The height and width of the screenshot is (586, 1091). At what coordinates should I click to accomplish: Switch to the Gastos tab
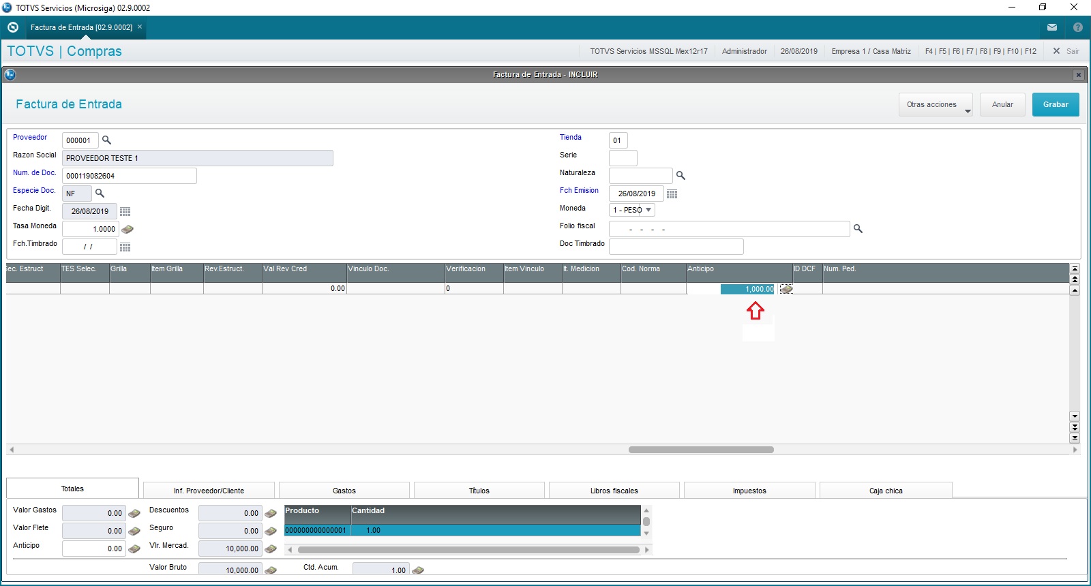344,491
